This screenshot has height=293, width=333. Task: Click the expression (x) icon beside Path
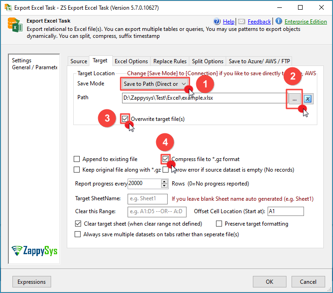[308, 98]
